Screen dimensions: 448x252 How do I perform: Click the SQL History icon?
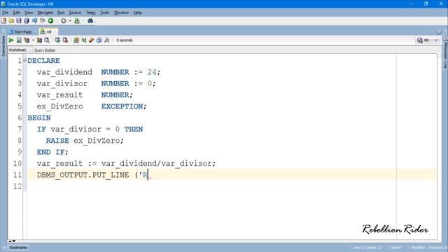click(99, 41)
